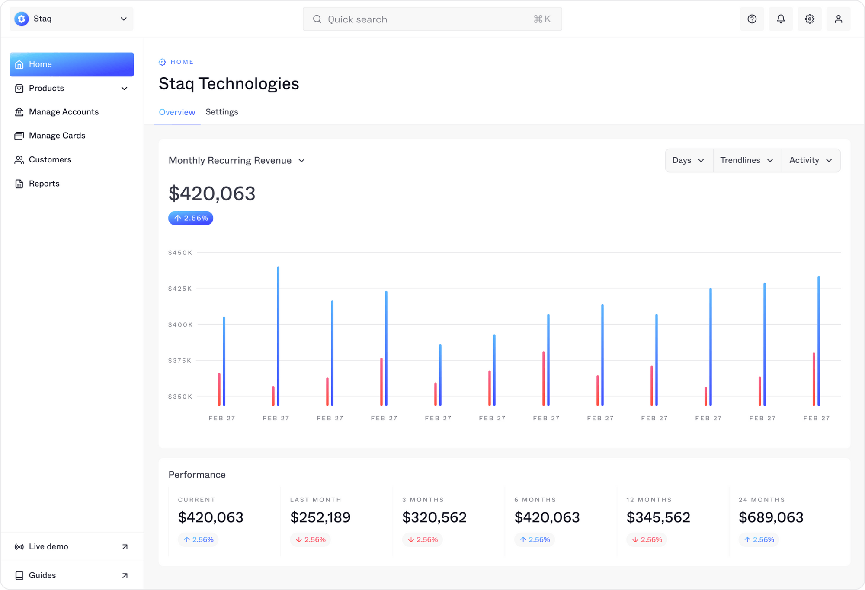
Task: Click the Guides book icon
Action: click(19, 575)
